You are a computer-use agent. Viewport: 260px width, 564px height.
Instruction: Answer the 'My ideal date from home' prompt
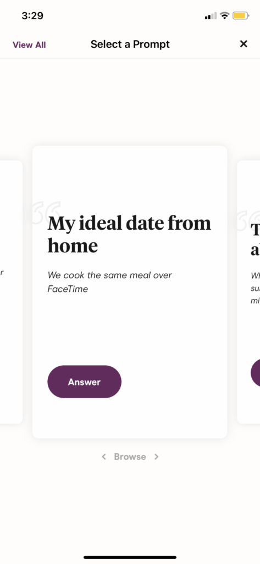85,382
